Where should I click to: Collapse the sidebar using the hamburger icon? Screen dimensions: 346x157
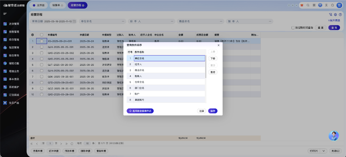click(x=5, y=14)
